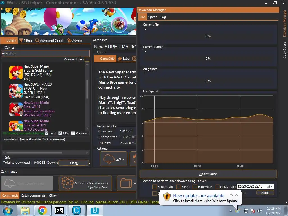Open Advanced Search with magnifier icon

pos(50,40)
